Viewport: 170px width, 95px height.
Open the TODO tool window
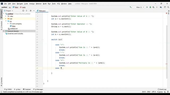tap(8, 89)
